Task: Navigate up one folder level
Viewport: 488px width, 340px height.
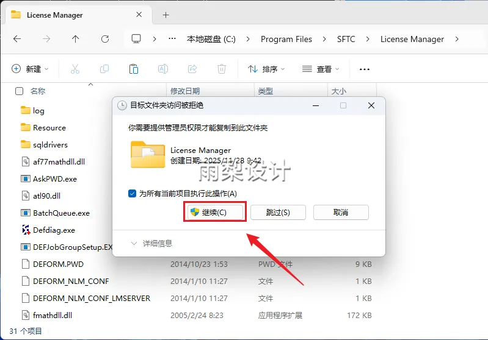Action: (x=75, y=39)
